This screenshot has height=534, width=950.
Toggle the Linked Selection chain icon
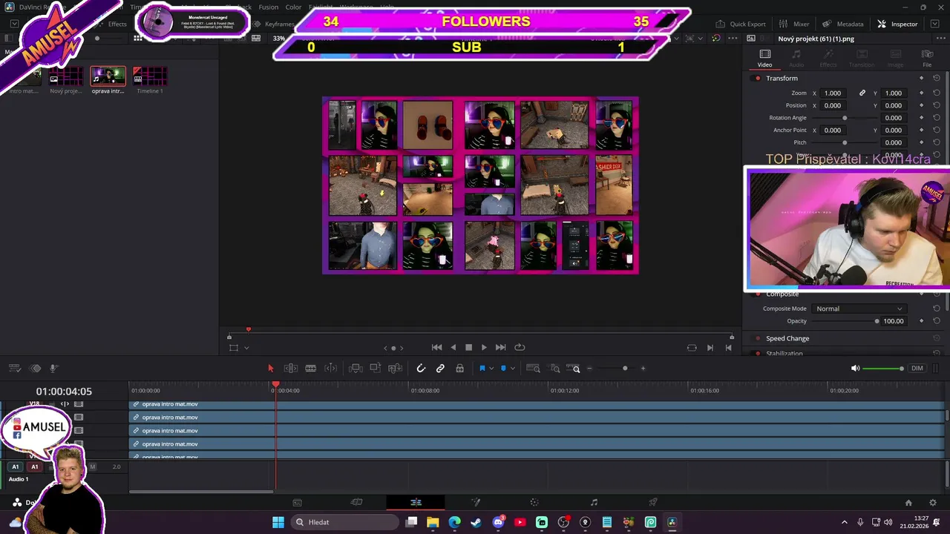pos(440,368)
